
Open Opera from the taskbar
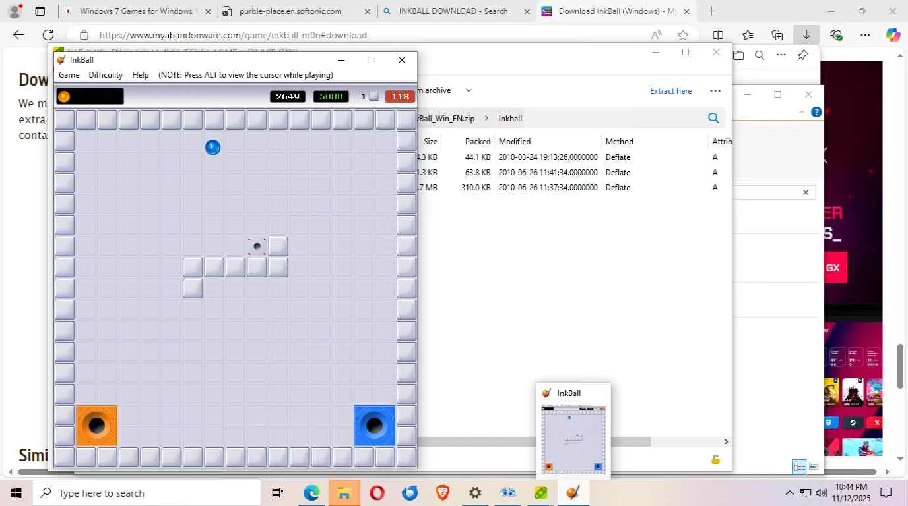click(377, 493)
